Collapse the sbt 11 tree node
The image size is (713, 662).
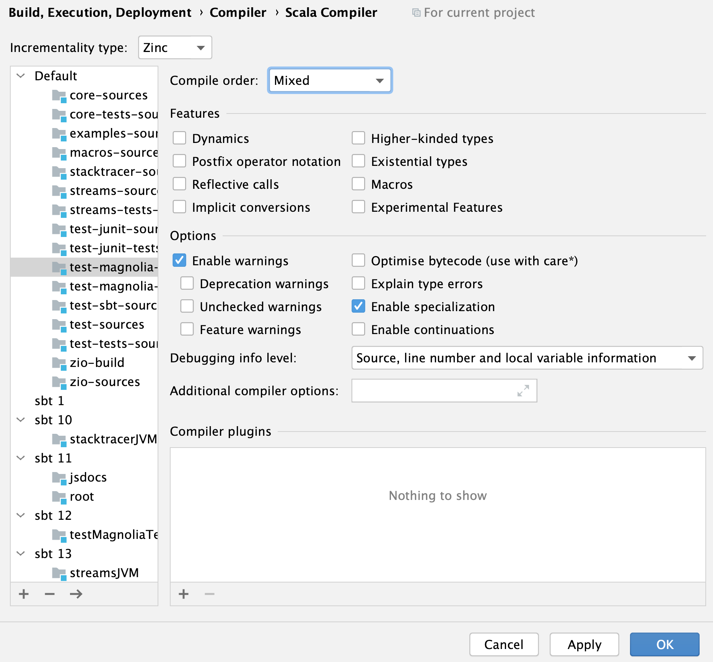20,458
